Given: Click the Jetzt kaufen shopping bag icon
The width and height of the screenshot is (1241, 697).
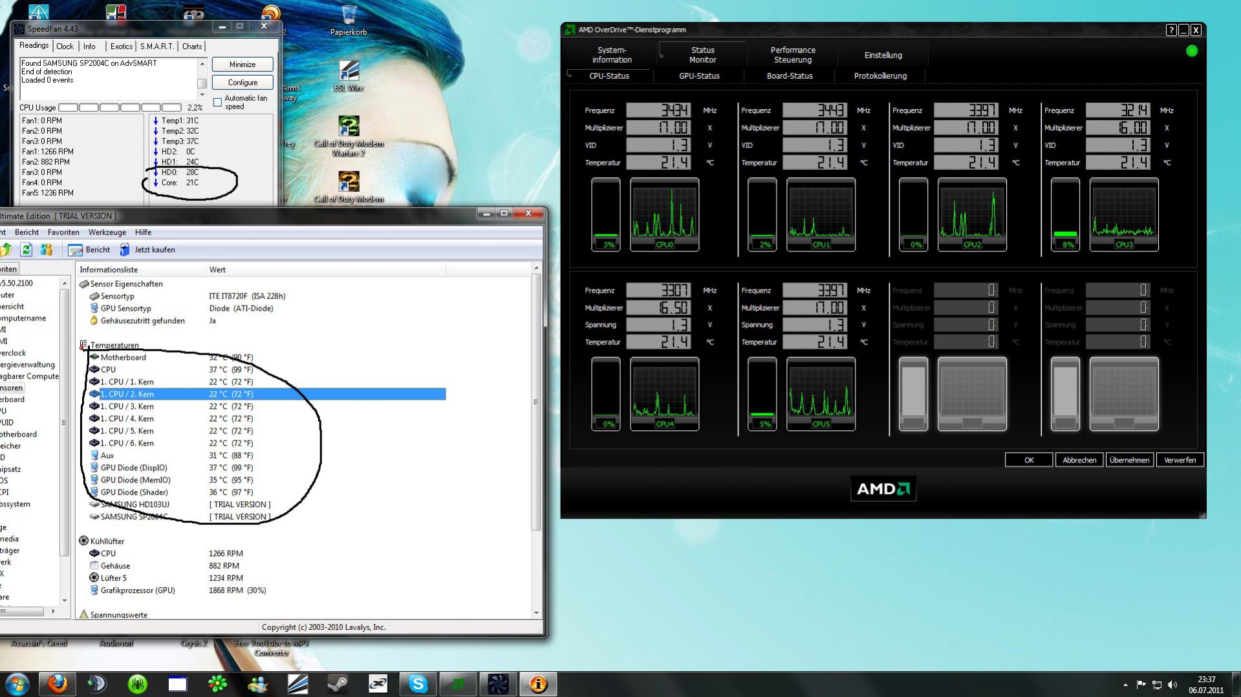Looking at the screenshot, I should (x=125, y=249).
